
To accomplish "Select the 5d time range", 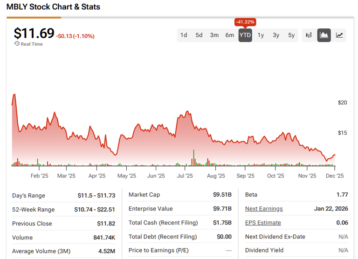I will [199, 35].
